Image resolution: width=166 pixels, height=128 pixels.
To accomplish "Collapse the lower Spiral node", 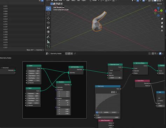I will click(27, 88).
